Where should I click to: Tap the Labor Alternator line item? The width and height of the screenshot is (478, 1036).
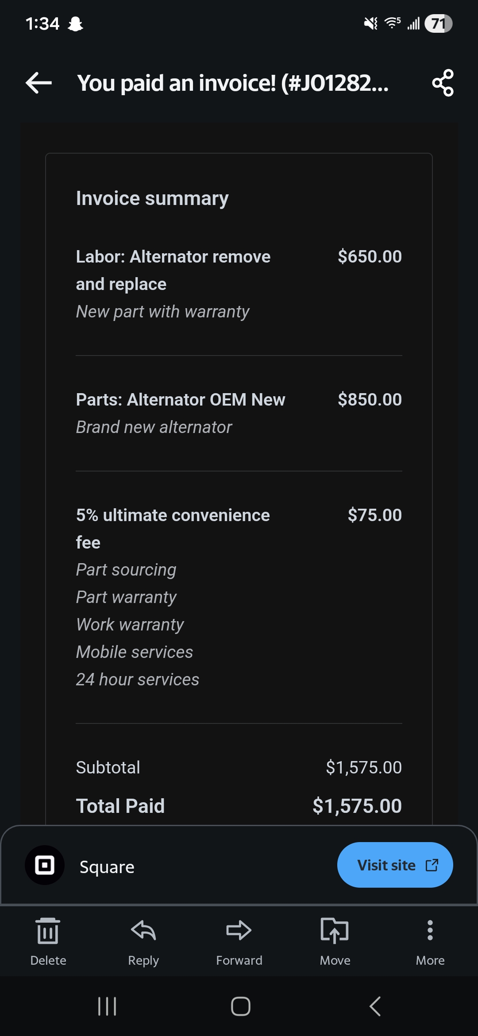(173, 270)
